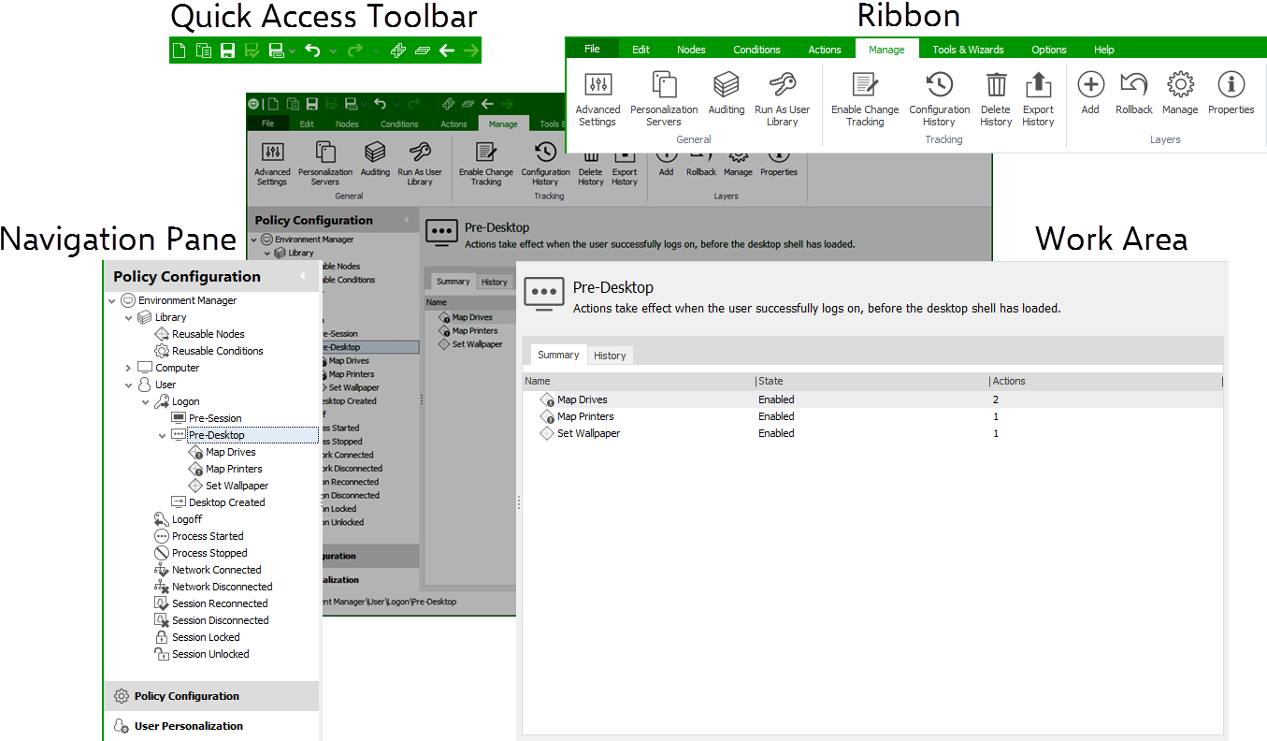Viewport: 1267px width, 741px height.
Task: Open Auditing in the enlarged Ribbon
Action: [x=727, y=94]
